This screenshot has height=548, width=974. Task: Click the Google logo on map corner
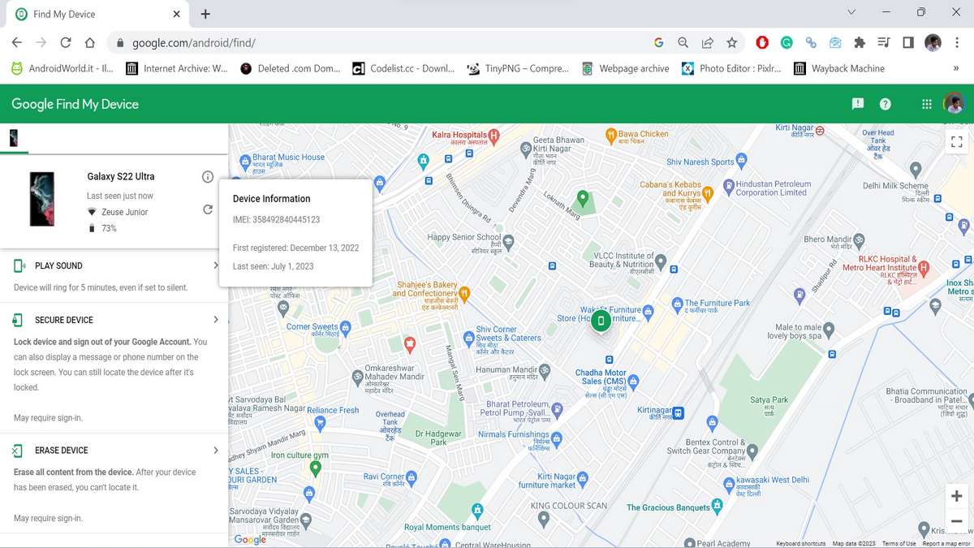(250, 539)
